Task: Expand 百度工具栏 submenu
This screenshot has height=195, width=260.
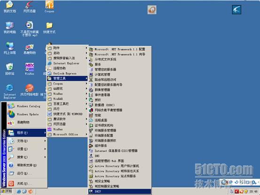Action: (67, 104)
